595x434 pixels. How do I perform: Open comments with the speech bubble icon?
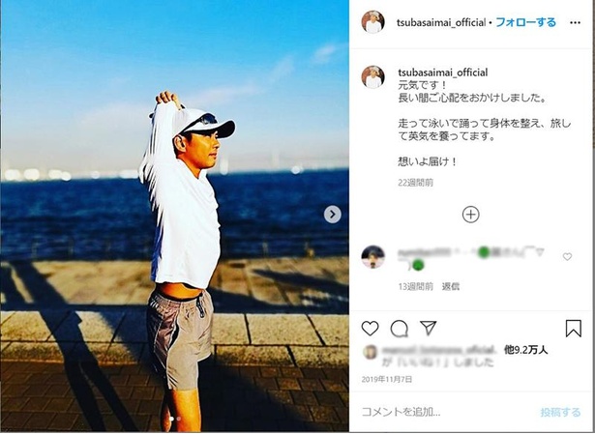[400, 329]
